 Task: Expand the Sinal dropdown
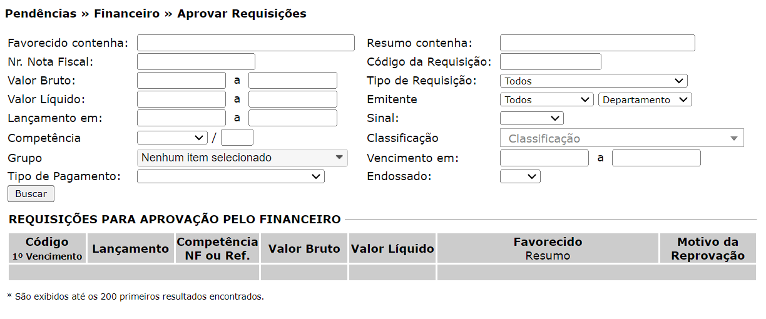(531, 118)
